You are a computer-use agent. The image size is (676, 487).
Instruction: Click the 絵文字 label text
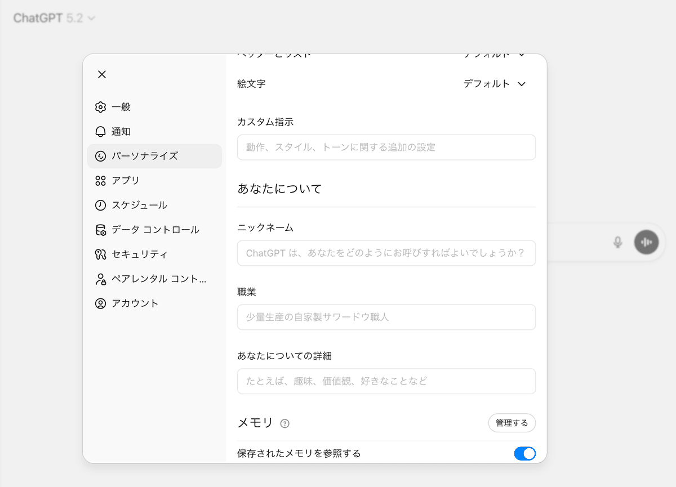click(251, 84)
